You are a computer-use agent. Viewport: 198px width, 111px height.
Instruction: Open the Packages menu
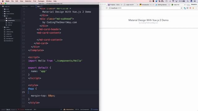[x=41, y=1]
